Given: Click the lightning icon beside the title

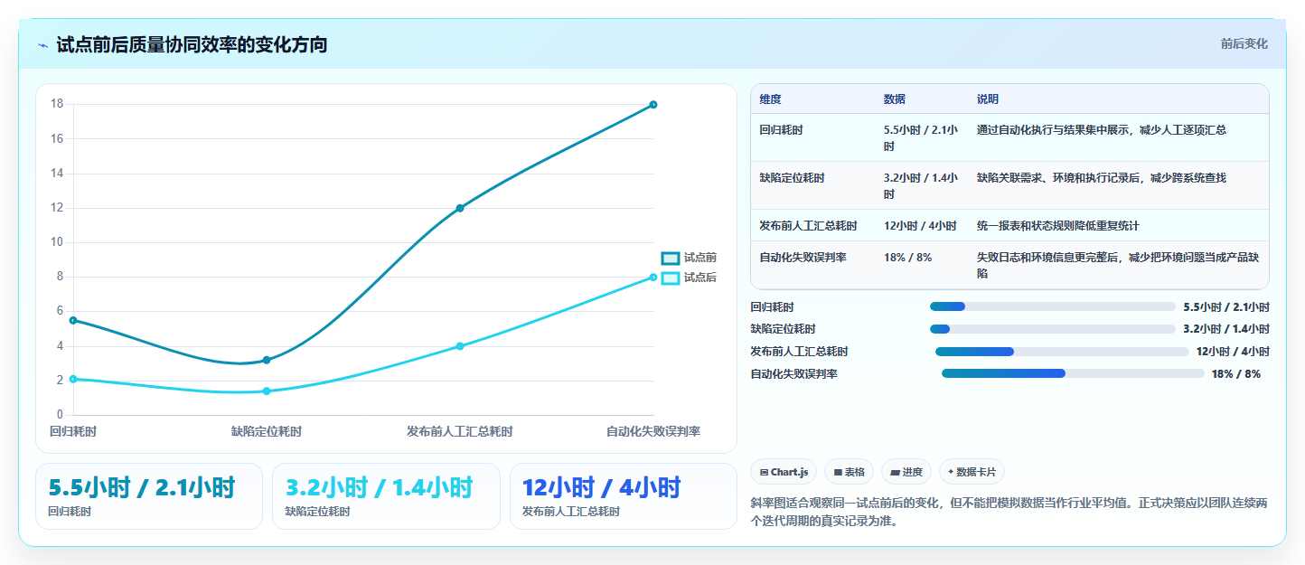Looking at the screenshot, I should click(43, 45).
